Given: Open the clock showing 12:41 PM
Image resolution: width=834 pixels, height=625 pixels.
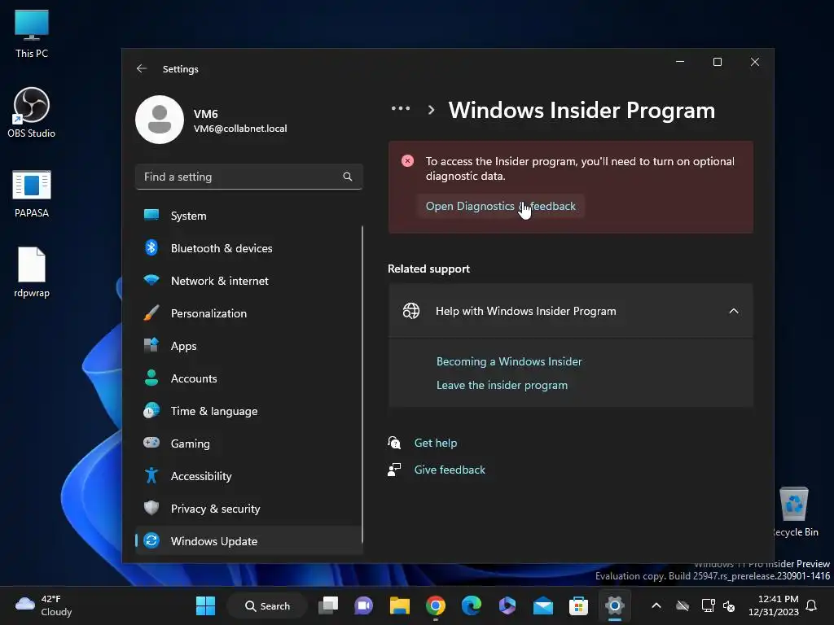Looking at the screenshot, I should (774, 605).
